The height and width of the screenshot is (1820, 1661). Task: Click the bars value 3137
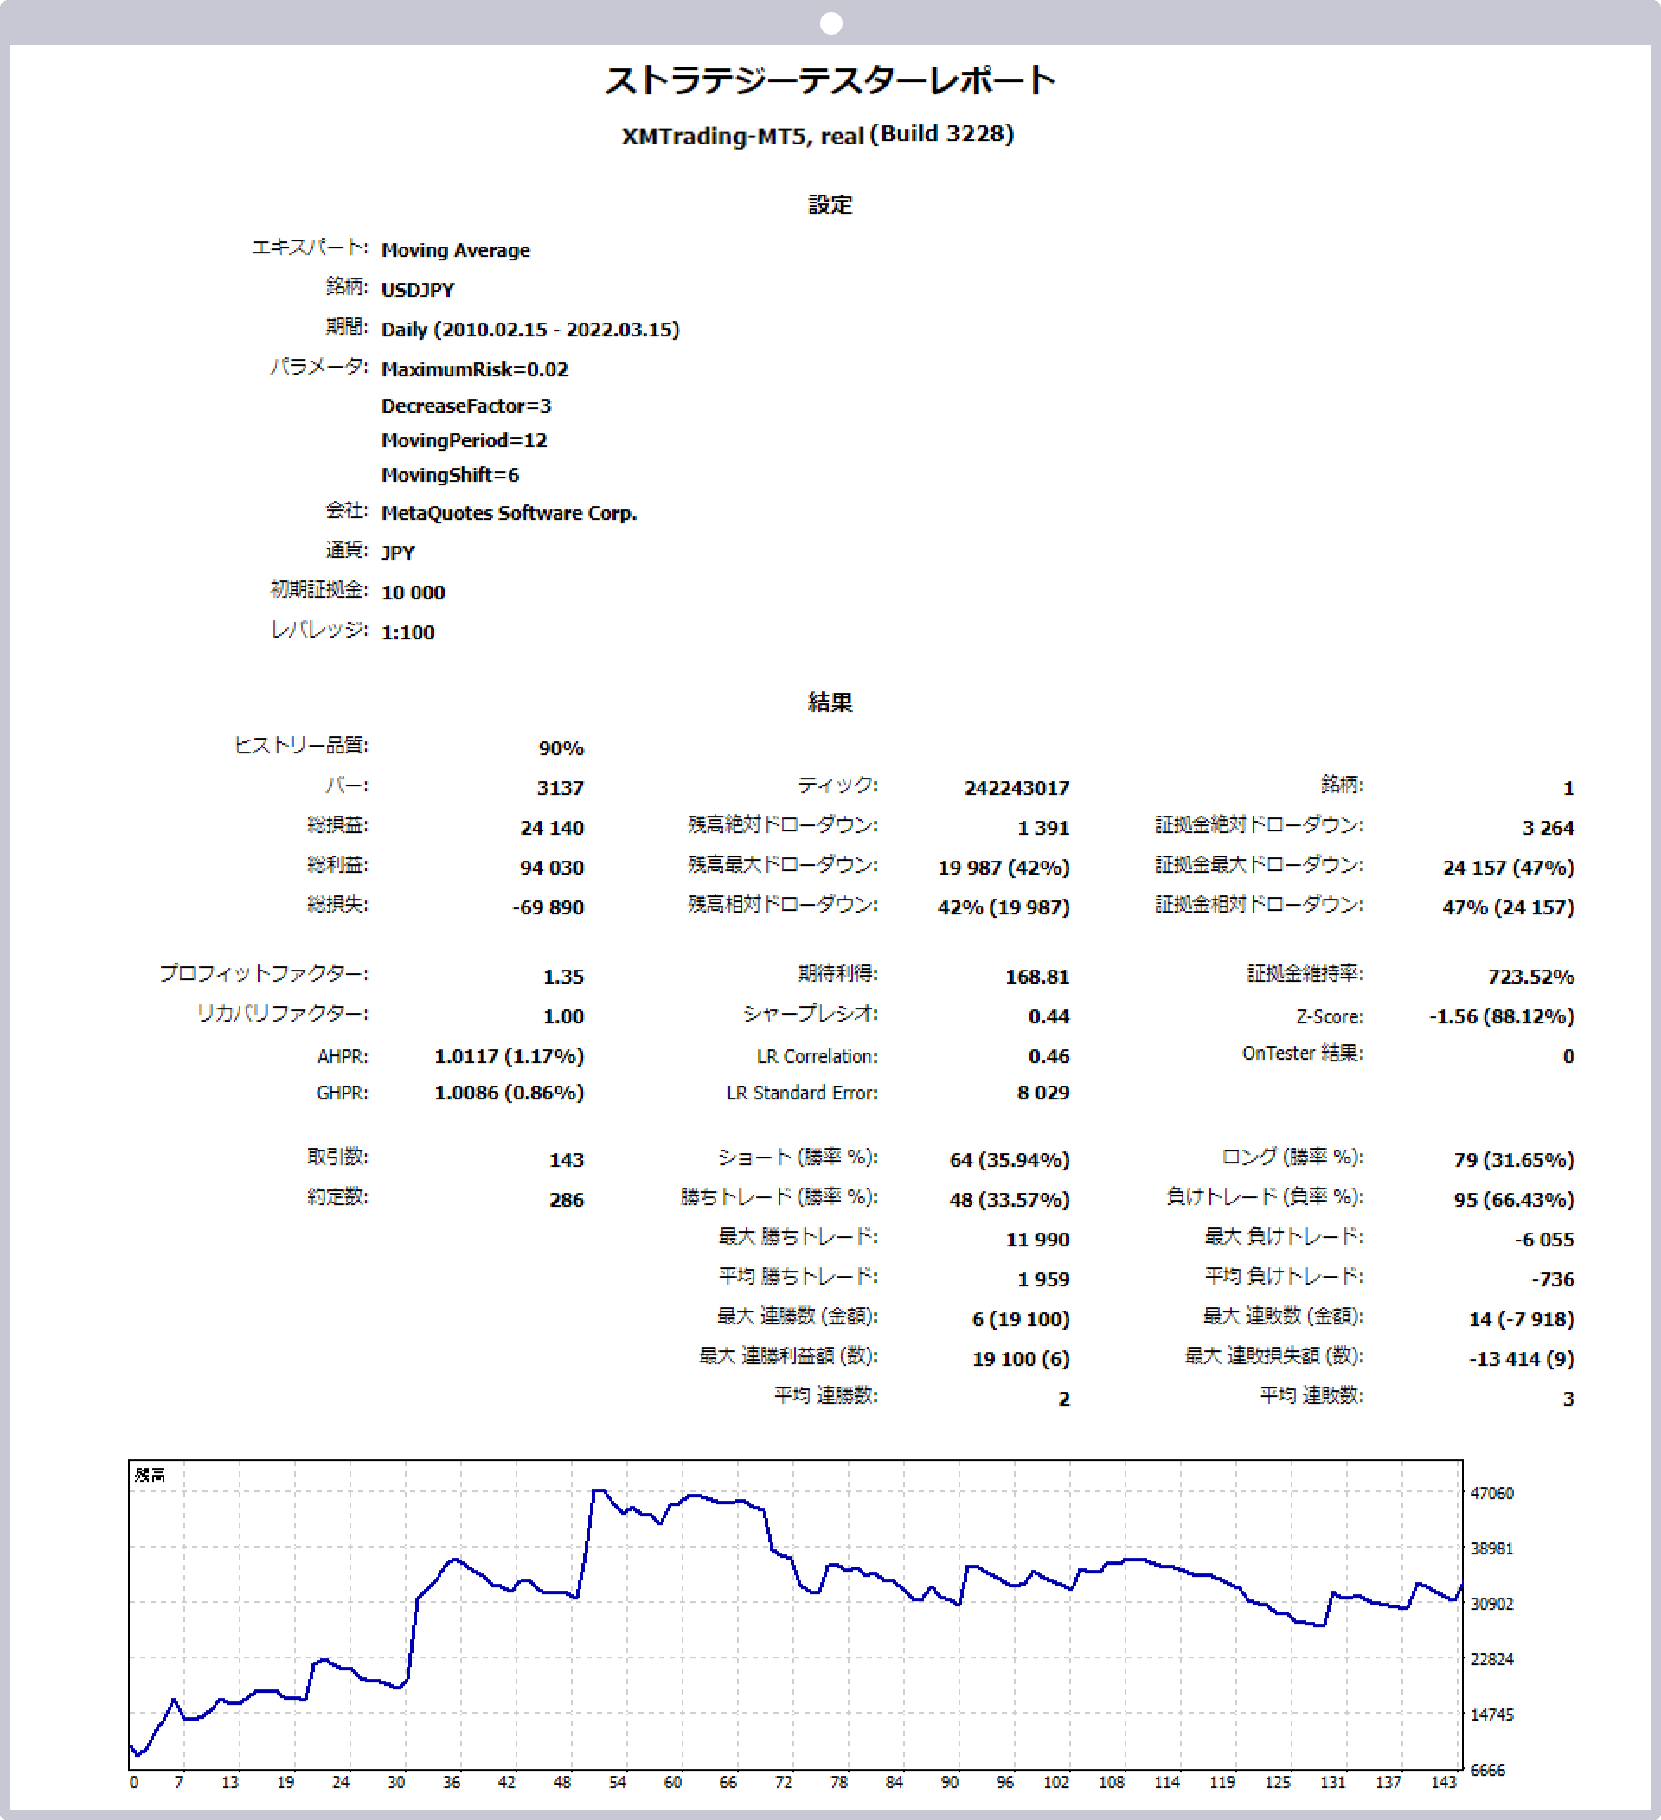561,788
